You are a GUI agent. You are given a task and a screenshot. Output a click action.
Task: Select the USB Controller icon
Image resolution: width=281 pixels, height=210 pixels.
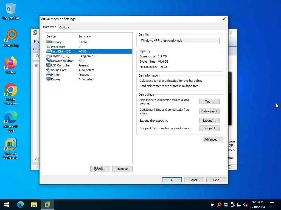[48, 65]
